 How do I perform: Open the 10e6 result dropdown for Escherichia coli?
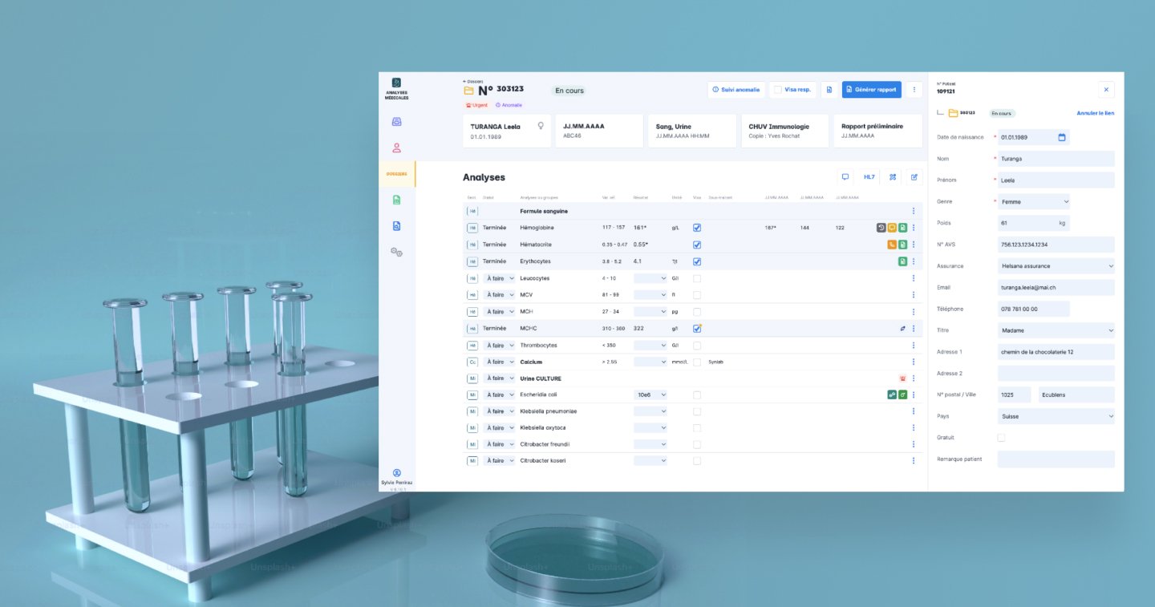tap(650, 395)
